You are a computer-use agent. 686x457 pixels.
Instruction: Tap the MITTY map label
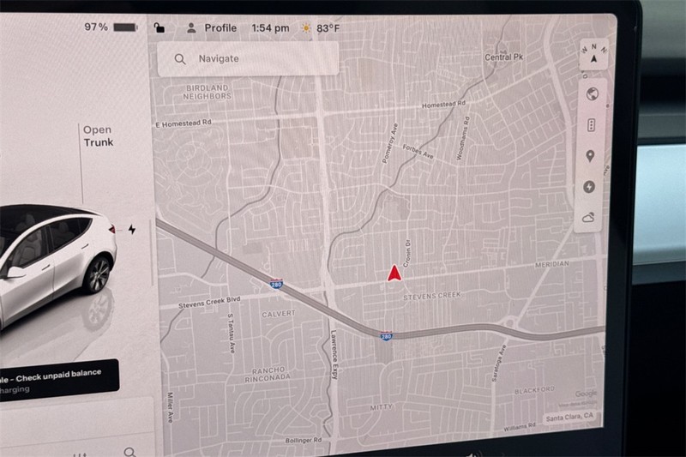pos(381,407)
